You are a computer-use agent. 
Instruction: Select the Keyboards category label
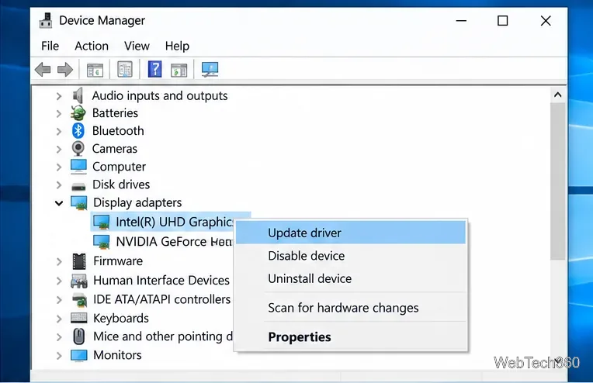[121, 319]
